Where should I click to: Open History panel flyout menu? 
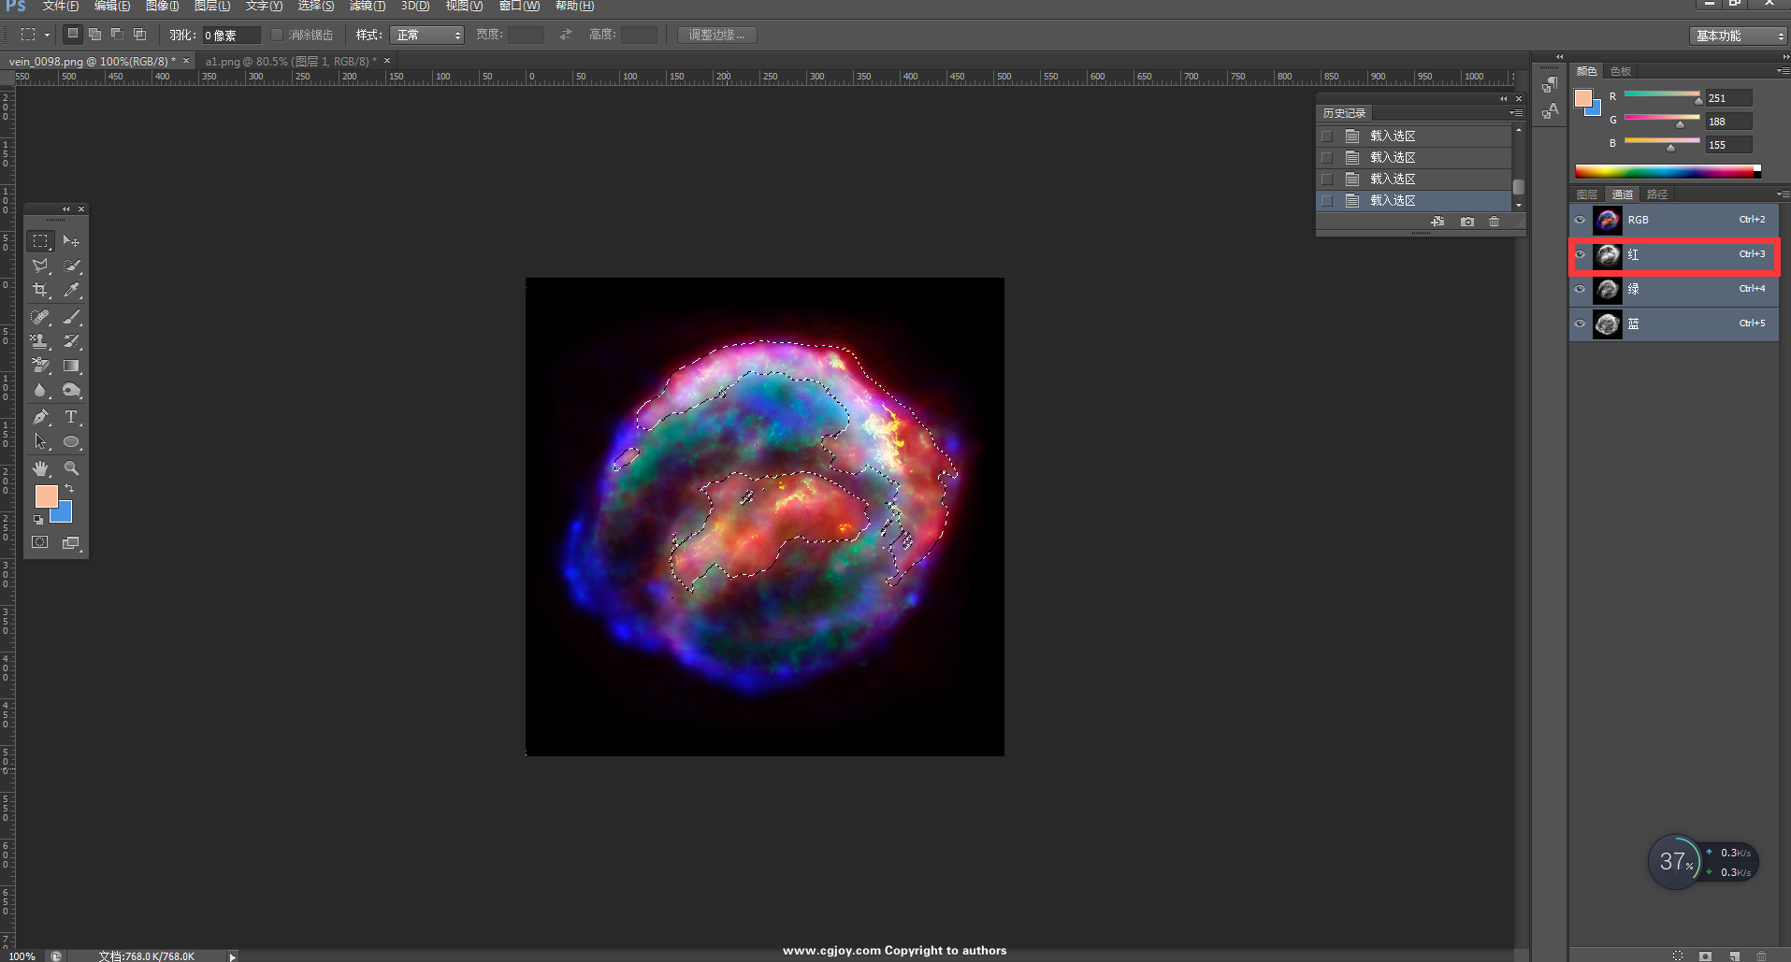1516,113
